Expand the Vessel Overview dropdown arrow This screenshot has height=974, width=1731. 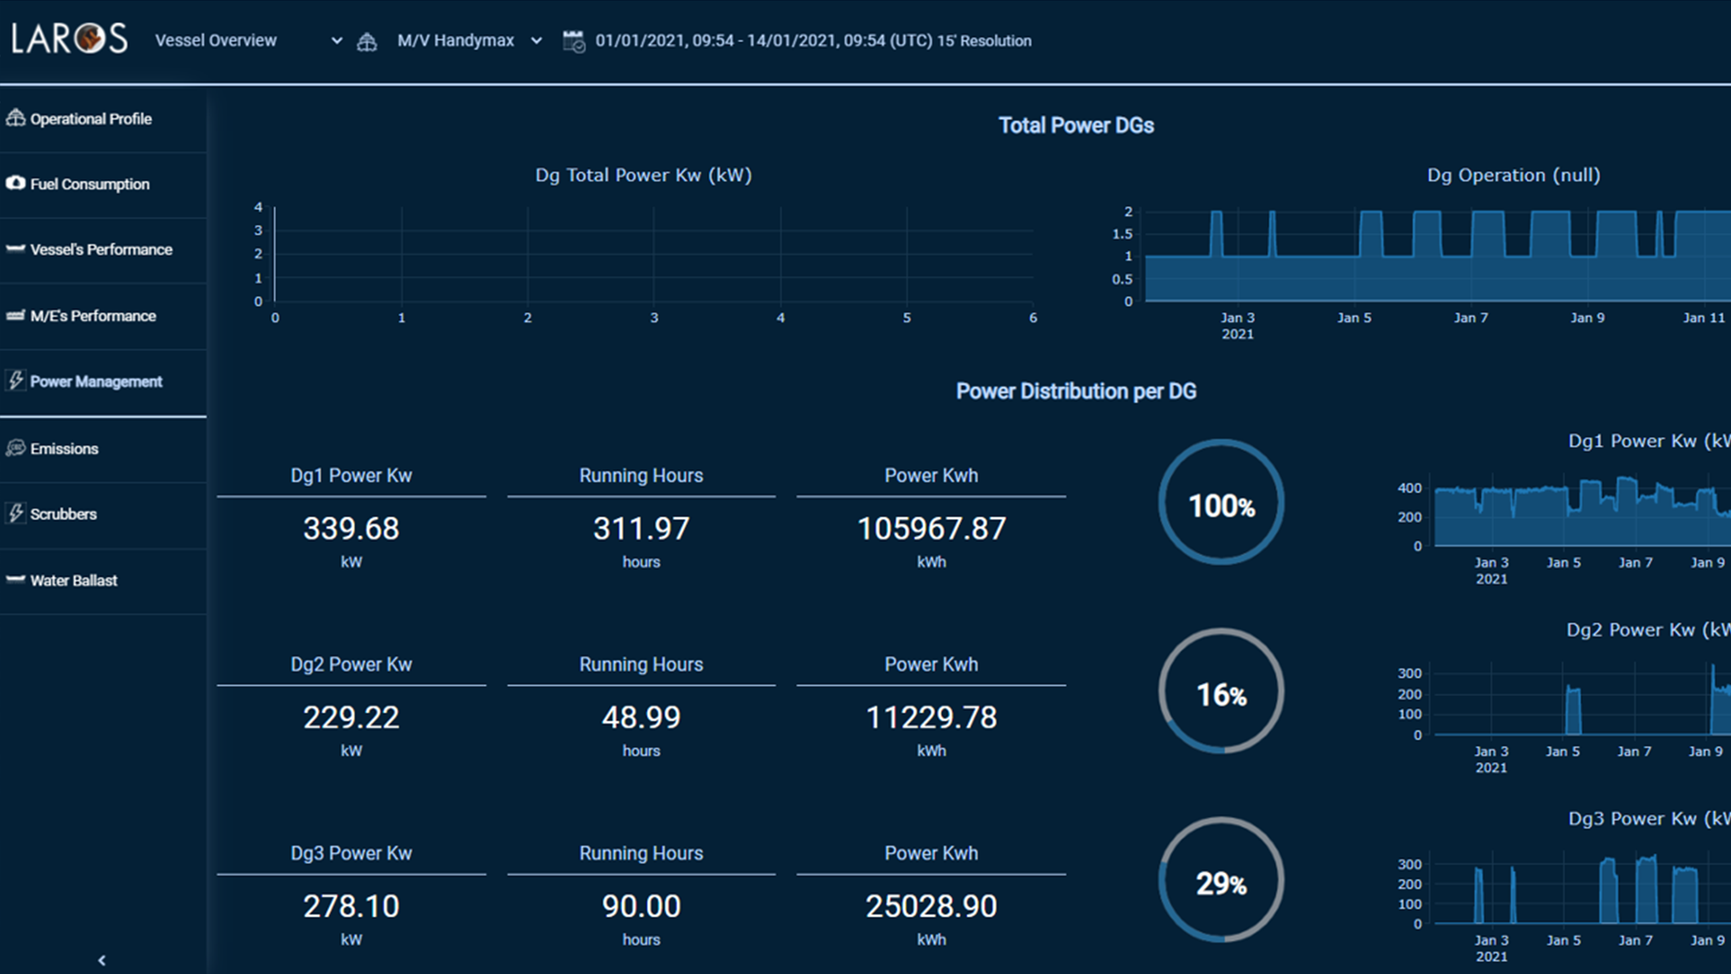tap(336, 41)
